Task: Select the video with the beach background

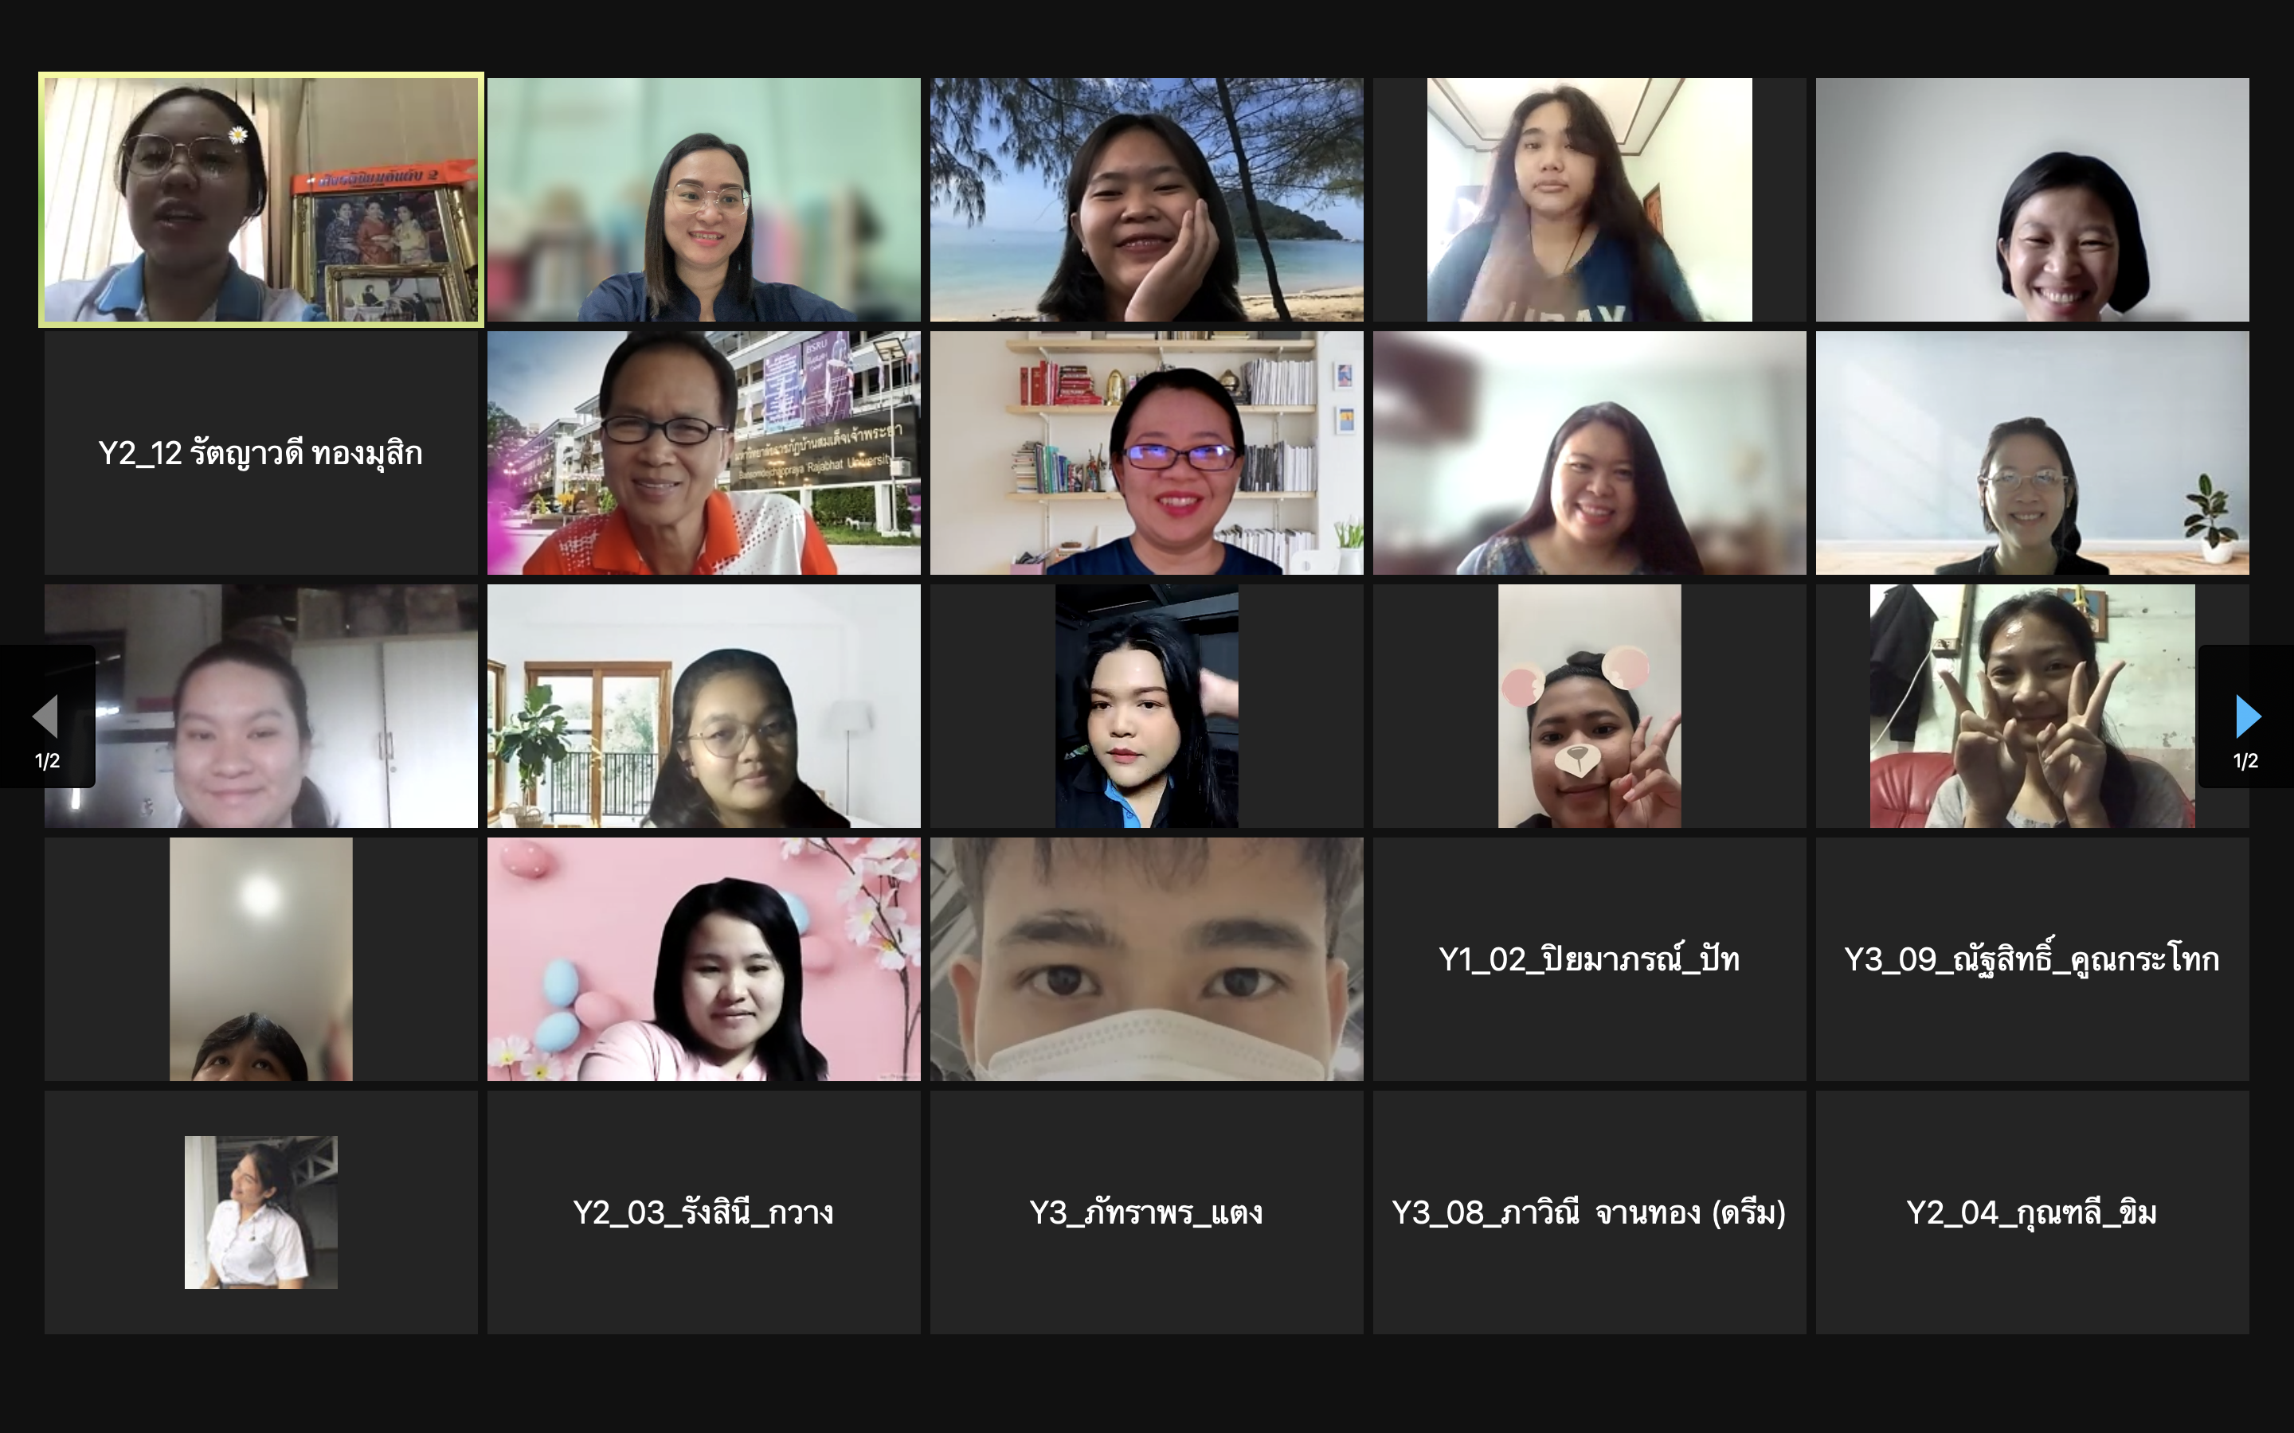Action: [x=1146, y=200]
